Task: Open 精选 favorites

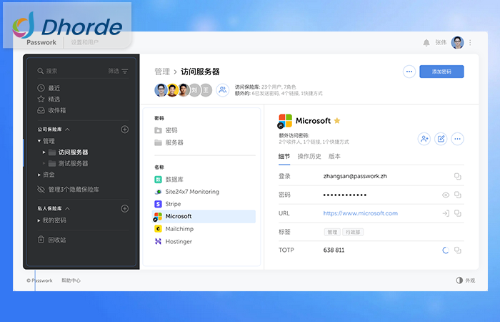Action: [x=49, y=99]
